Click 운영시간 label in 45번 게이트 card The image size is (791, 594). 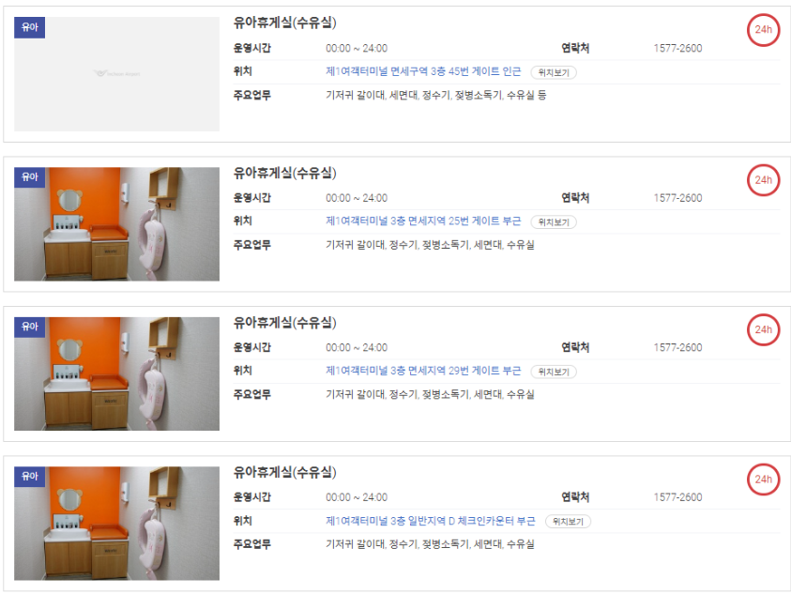251,49
